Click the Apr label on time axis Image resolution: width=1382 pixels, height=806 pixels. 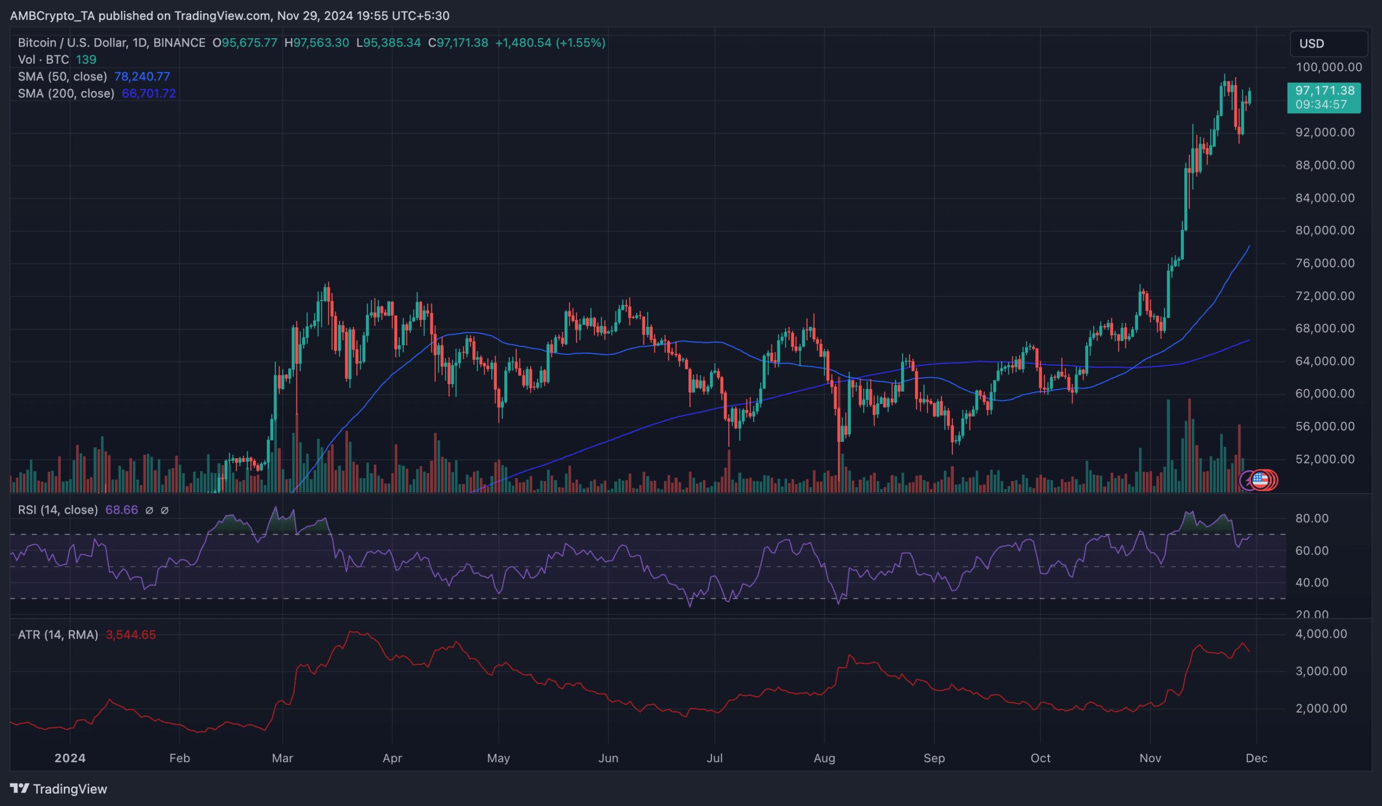392,759
